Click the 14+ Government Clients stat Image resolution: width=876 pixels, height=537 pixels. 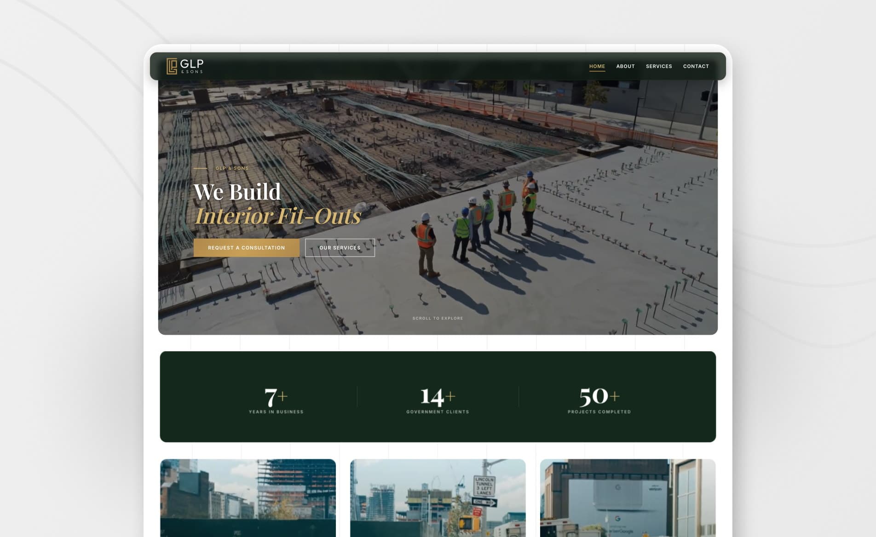438,400
